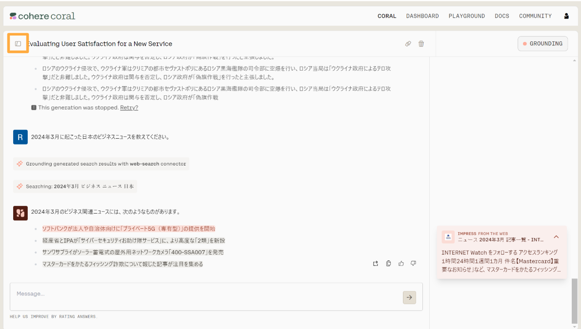Share the assistant's response
The width and height of the screenshot is (581, 329).
(376, 263)
